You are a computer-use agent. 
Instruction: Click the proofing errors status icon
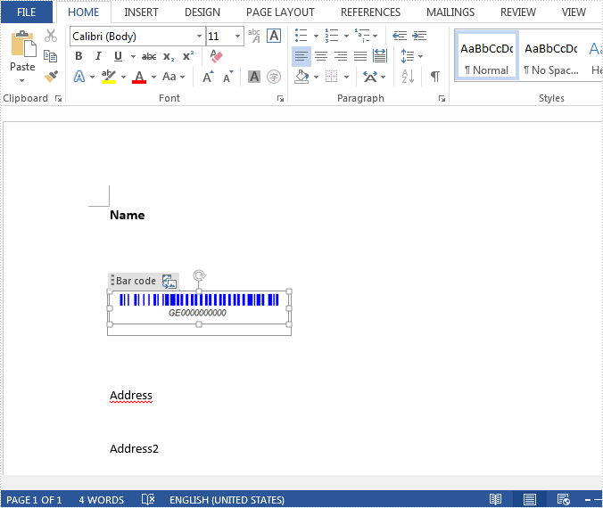point(148,500)
